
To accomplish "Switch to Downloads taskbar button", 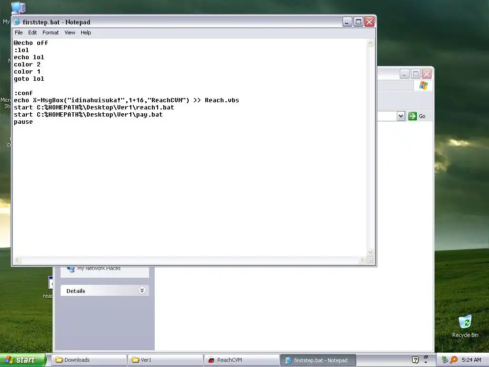I will pos(88,360).
